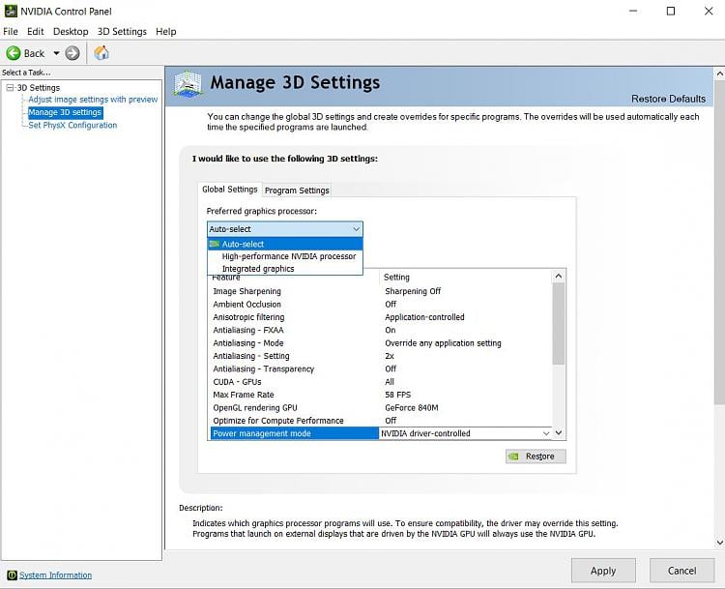Select the Antialiasing - Mode row
Image resolution: width=725 pixels, height=589 pixels.
[382, 343]
